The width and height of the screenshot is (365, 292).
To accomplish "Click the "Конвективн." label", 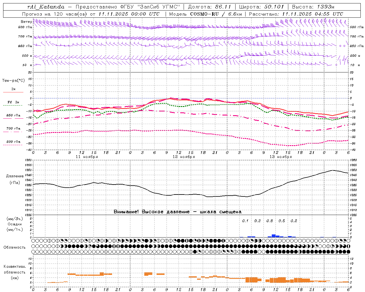I will coord(15,267).
